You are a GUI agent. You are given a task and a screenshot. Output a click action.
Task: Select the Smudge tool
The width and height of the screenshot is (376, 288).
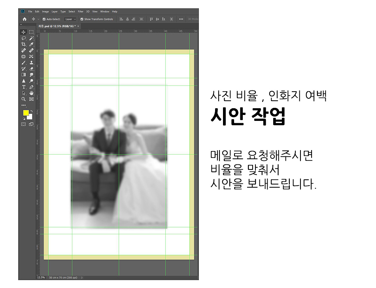pyautogui.click(x=31, y=75)
